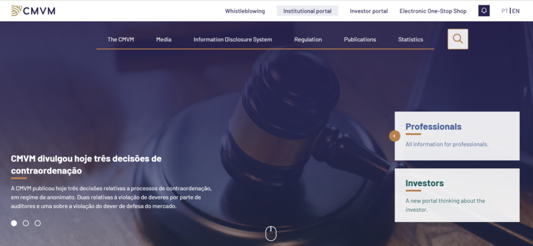Screen dimensions: 533x246
Task: Open the Publications menu
Action: pos(360,39)
